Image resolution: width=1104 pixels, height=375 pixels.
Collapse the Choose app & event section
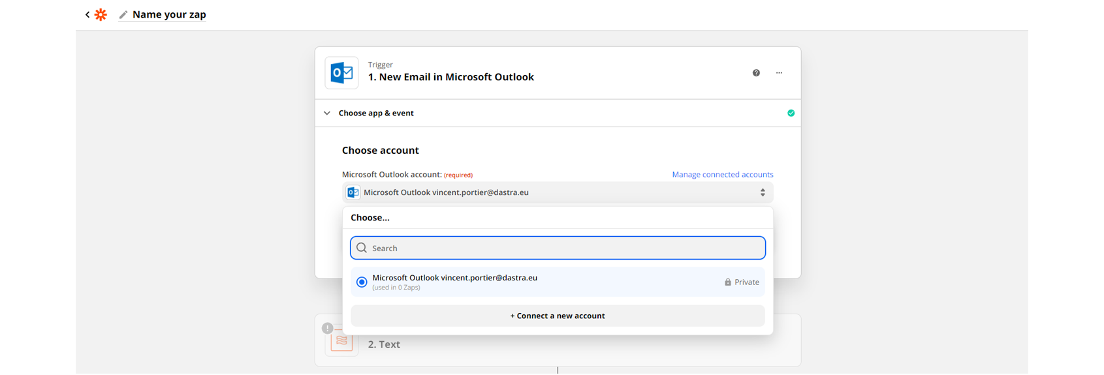(327, 113)
